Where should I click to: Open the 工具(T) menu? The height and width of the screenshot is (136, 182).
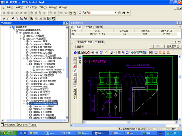[x=43, y=7]
